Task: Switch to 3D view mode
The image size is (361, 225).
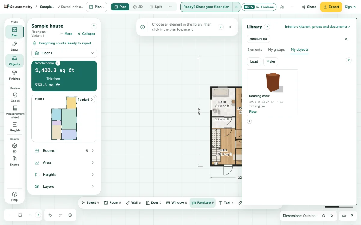Action: click(138, 7)
